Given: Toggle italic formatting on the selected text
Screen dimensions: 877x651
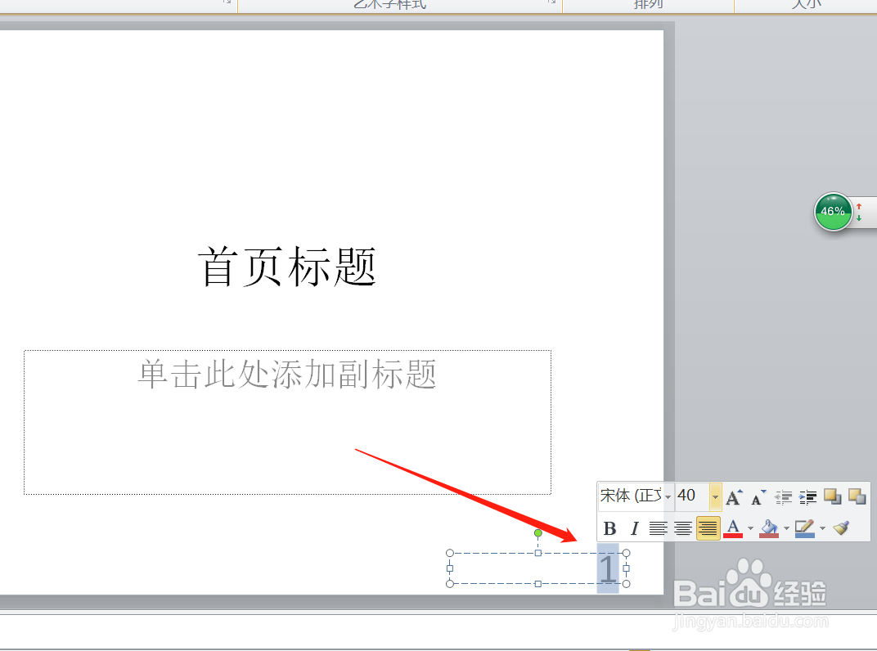Looking at the screenshot, I should 634,528.
